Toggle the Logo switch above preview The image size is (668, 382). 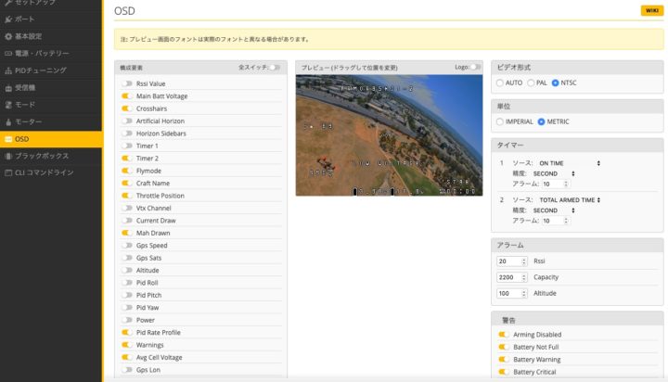point(477,67)
